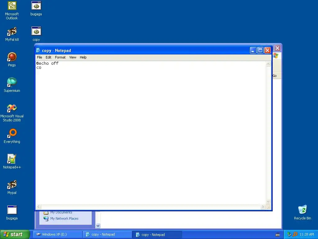
Task: Open the Microsoft Outlook desktop icon
Action: pos(12,11)
